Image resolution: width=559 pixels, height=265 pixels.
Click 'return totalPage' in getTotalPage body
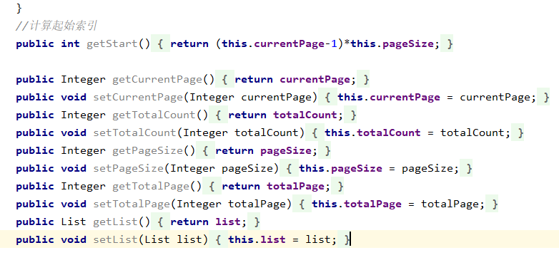point(273,186)
